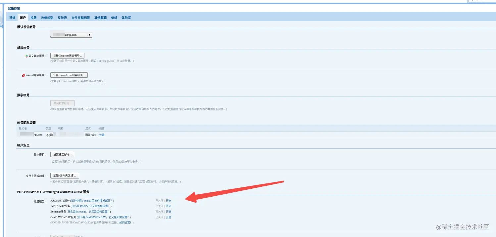Click the 默认皮肤 table cell
Viewport: 496px width, 237px height.
coord(91,135)
